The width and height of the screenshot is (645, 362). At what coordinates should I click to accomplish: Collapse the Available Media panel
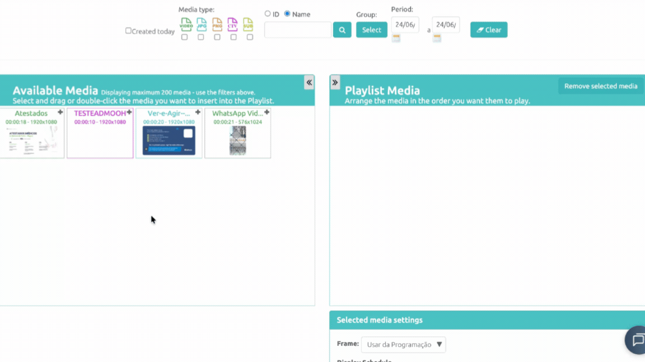point(309,83)
